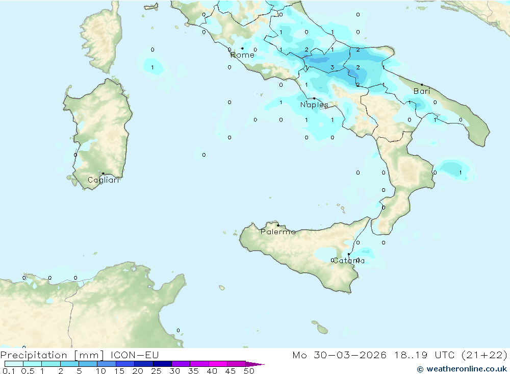
Task: Select the 2–5 mm legend color swatch
Action: [x=69, y=364]
